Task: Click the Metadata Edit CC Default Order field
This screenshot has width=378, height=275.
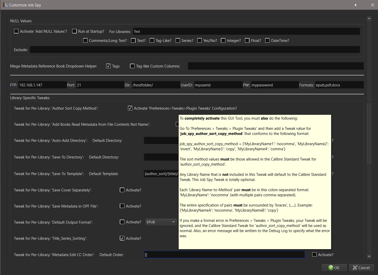Action: (224, 255)
